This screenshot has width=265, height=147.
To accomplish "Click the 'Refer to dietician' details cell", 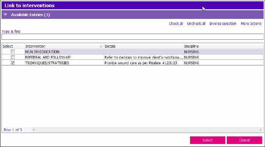I will coord(143,57).
